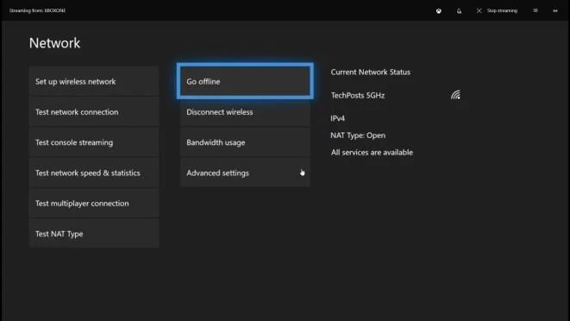Click All services are available text
This screenshot has height=321, width=570.
[x=372, y=153]
